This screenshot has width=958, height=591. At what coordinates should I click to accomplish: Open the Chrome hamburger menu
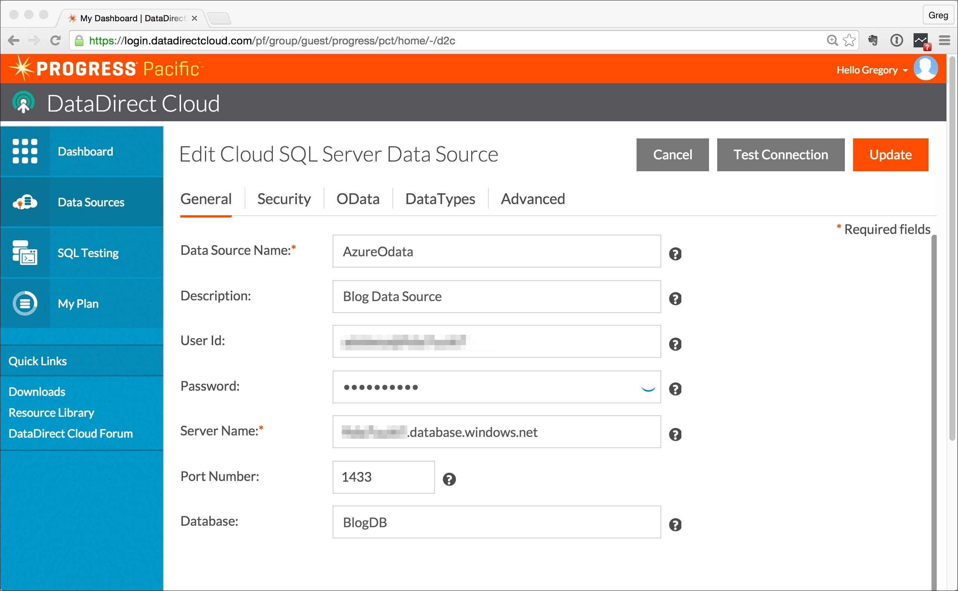coord(945,40)
